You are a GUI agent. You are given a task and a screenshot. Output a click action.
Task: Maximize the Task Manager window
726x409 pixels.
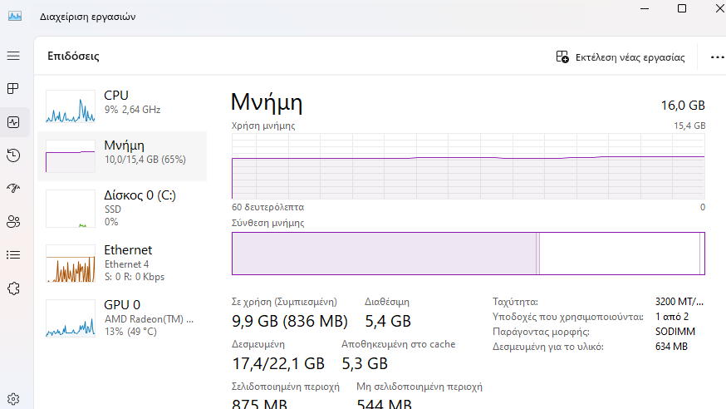[681, 8]
